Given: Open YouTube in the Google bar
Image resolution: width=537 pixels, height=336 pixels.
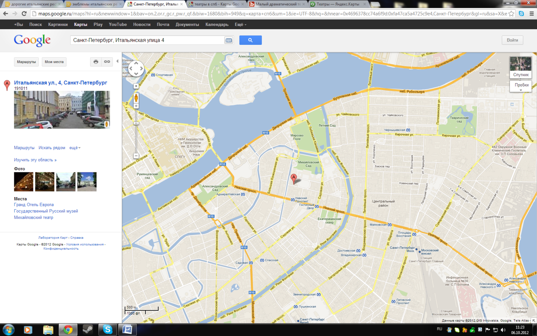Looking at the screenshot, I should tap(118, 24).
